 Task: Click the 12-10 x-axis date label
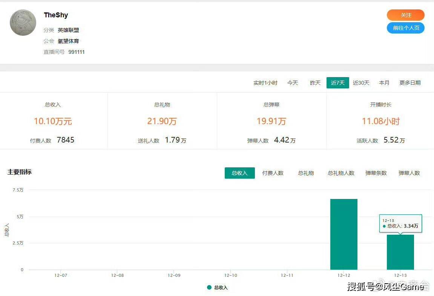coord(230,275)
